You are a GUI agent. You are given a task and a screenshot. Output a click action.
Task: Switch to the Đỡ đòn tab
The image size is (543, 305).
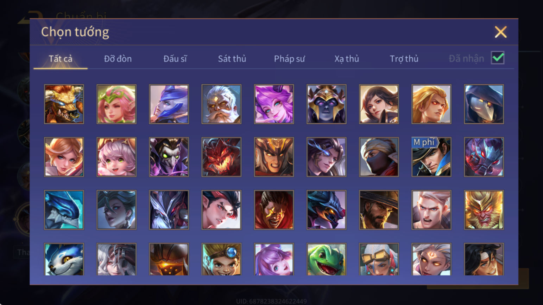tap(118, 59)
